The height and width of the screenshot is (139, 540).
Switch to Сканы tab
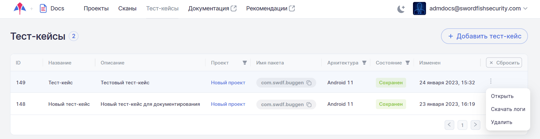click(x=127, y=8)
